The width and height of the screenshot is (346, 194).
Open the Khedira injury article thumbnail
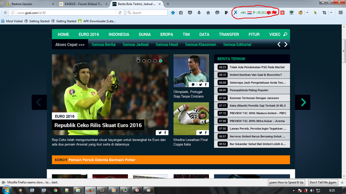click(191, 119)
